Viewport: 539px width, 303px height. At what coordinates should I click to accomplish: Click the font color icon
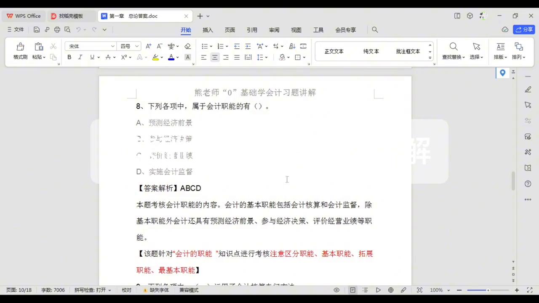[x=171, y=57]
